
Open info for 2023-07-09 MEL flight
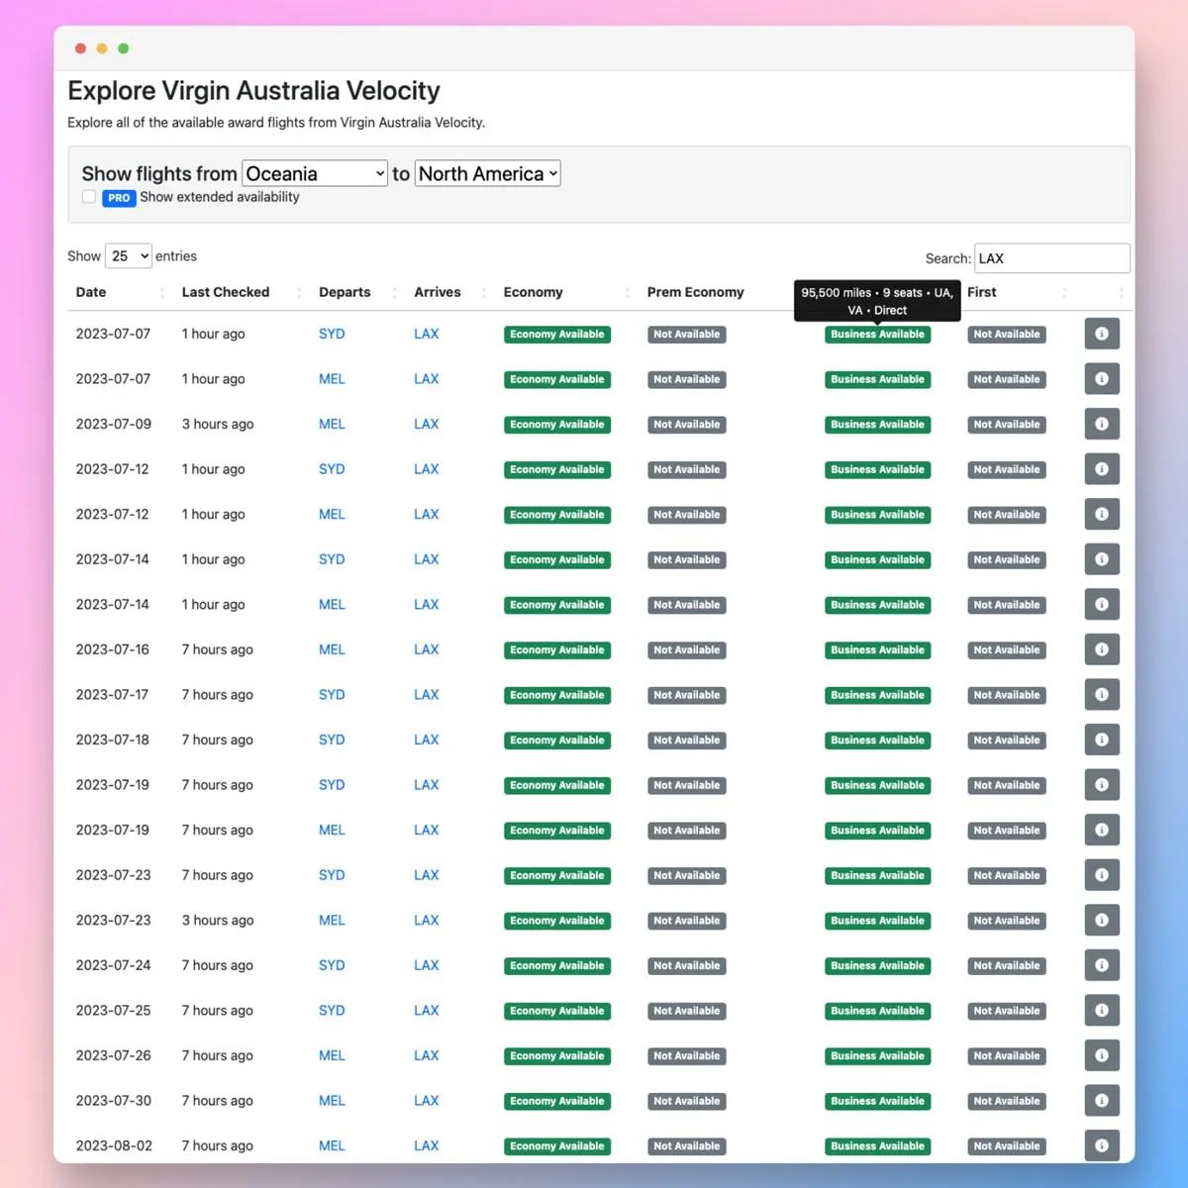point(1102,424)
